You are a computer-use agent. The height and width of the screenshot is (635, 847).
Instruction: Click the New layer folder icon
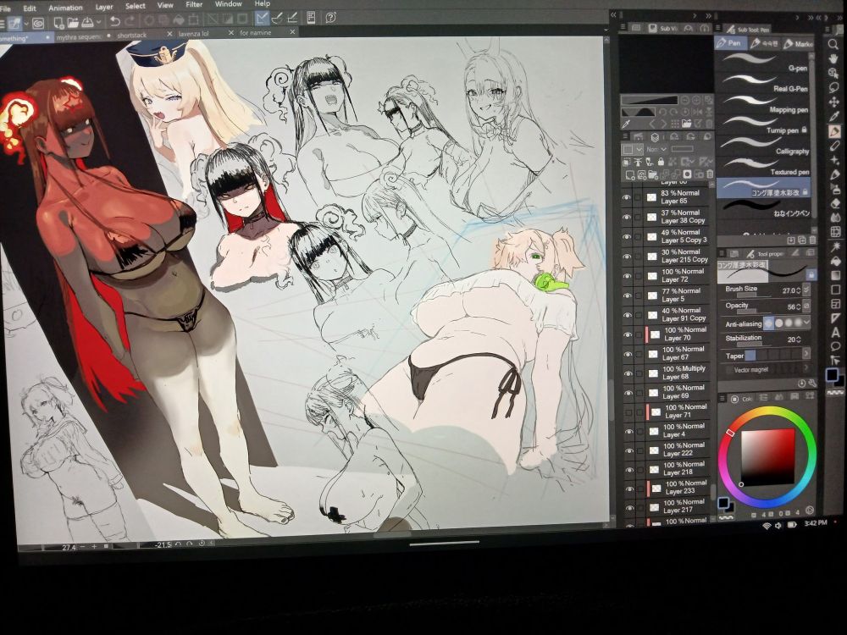coord(652,174)
